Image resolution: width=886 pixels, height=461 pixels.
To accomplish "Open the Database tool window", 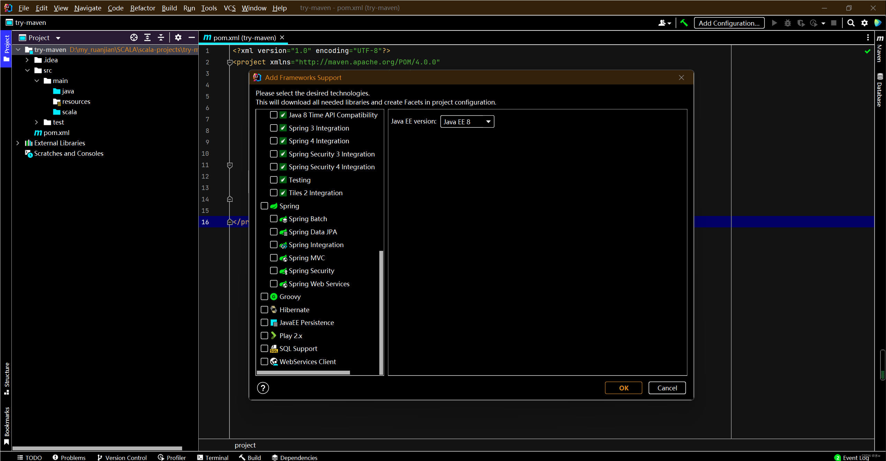I will (880, 90).
